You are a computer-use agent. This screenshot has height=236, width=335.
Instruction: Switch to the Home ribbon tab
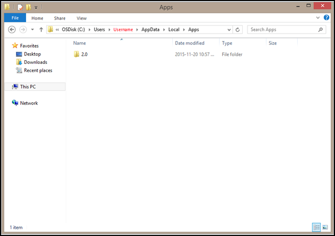[x=37, y=18]
